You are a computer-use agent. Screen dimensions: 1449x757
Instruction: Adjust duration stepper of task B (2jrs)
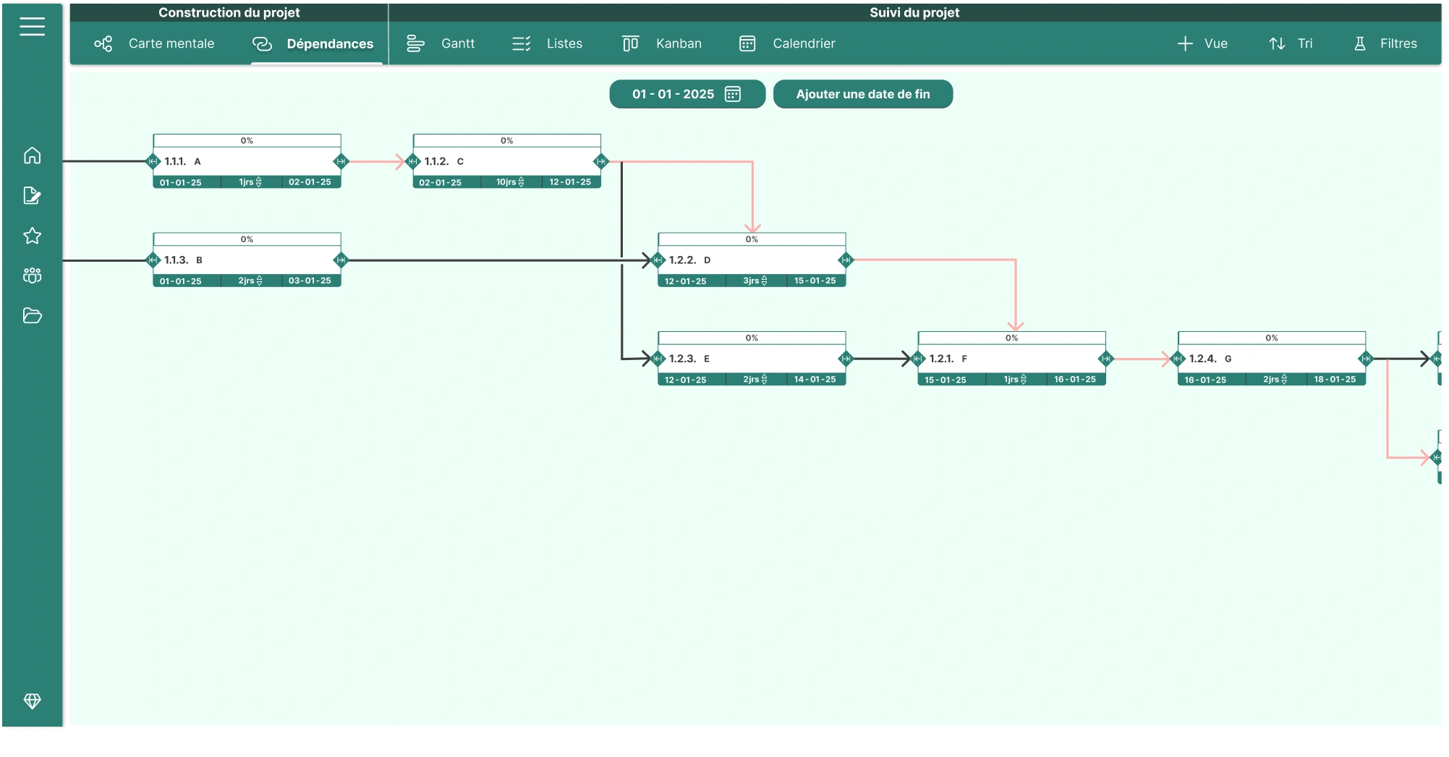pyautogui.click(x=259, y=281)
